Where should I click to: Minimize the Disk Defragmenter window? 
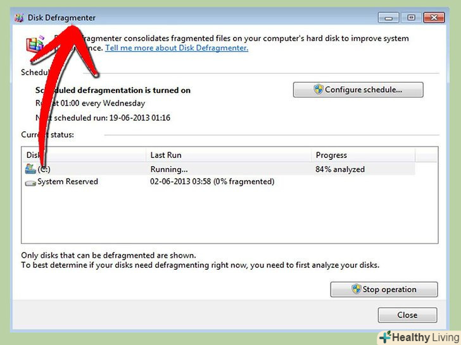click(x=388, y=18)
